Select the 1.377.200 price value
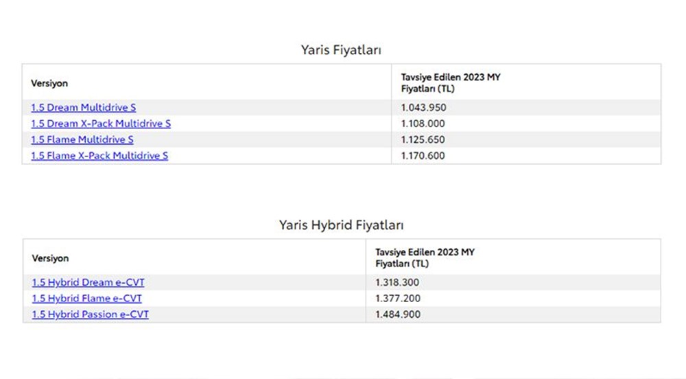 (398, 299)
